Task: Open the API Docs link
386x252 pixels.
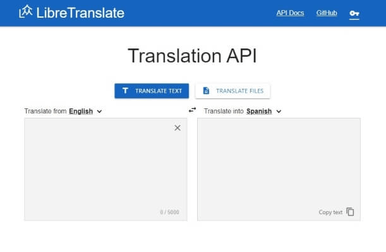Action: [290, 13]
